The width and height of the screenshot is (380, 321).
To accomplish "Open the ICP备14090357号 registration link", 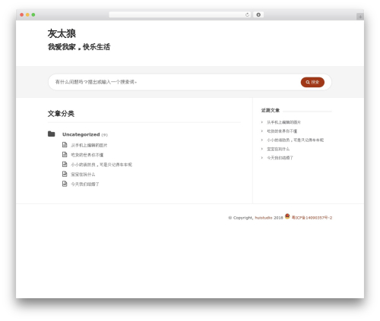I will coord(312,218).
